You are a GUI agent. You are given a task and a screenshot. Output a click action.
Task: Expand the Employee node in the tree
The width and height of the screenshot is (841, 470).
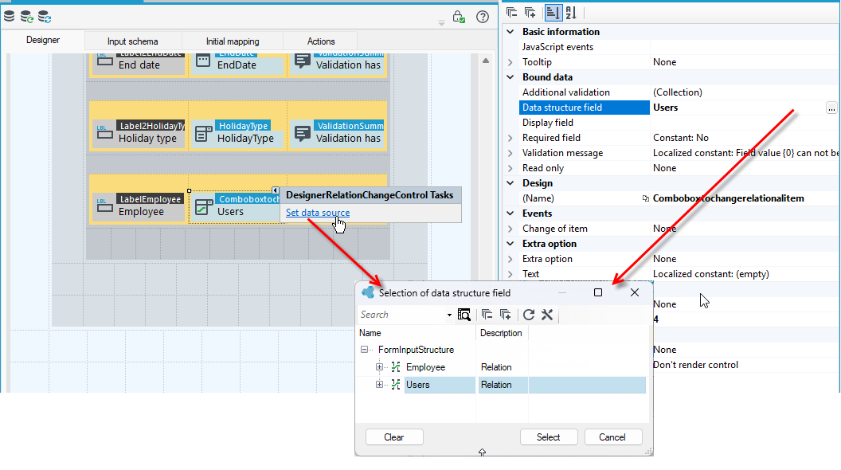379,367
